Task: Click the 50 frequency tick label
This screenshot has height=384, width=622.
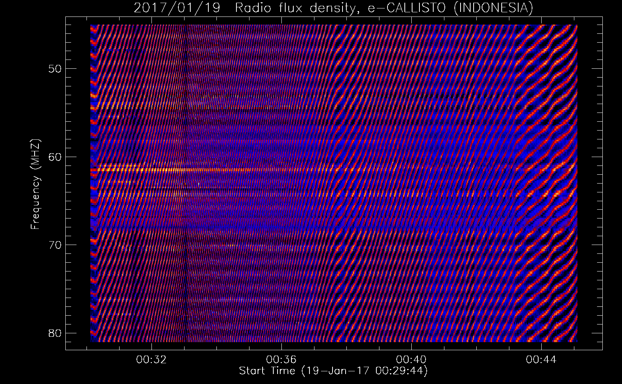Action: 55,69
